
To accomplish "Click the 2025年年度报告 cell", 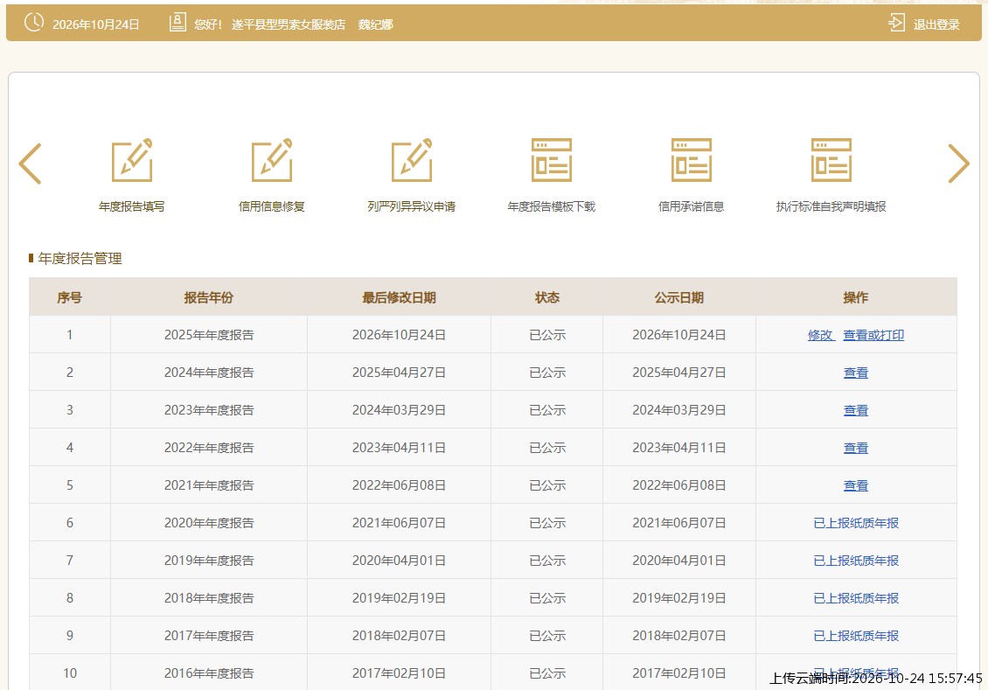I will click(x=209, y=335).
